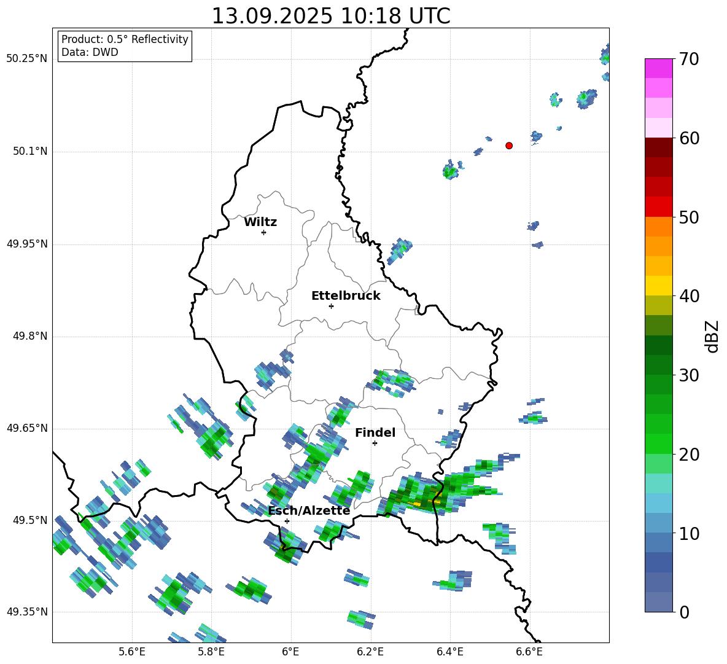This screenshot has height=664, width=727.
Task: Pick the orange colorbar segment at 50 dBZ
Action: (x=659, y=226)
